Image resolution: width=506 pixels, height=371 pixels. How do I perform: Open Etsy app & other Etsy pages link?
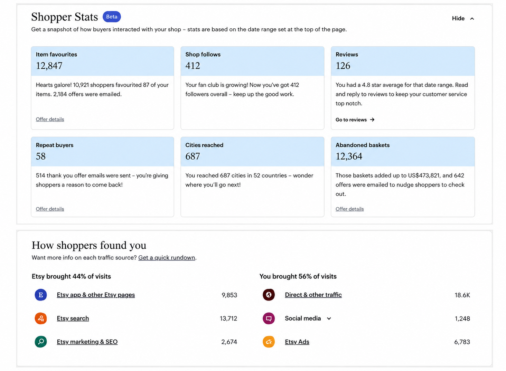(x=96, y=295)
